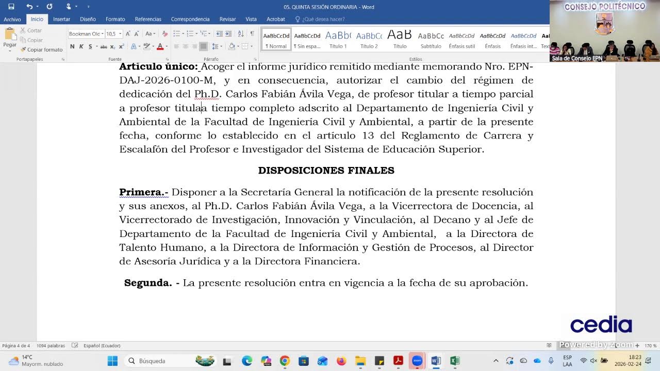The height and width of the screenshot is (371, 660).
Task: Switch to the Referencias tab
Action: pyautogui.click(x=148, y=19)
